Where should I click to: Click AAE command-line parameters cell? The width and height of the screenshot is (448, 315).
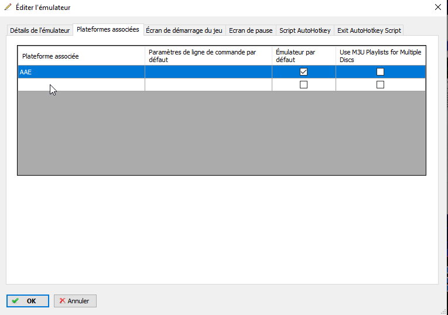pos(208,72)
